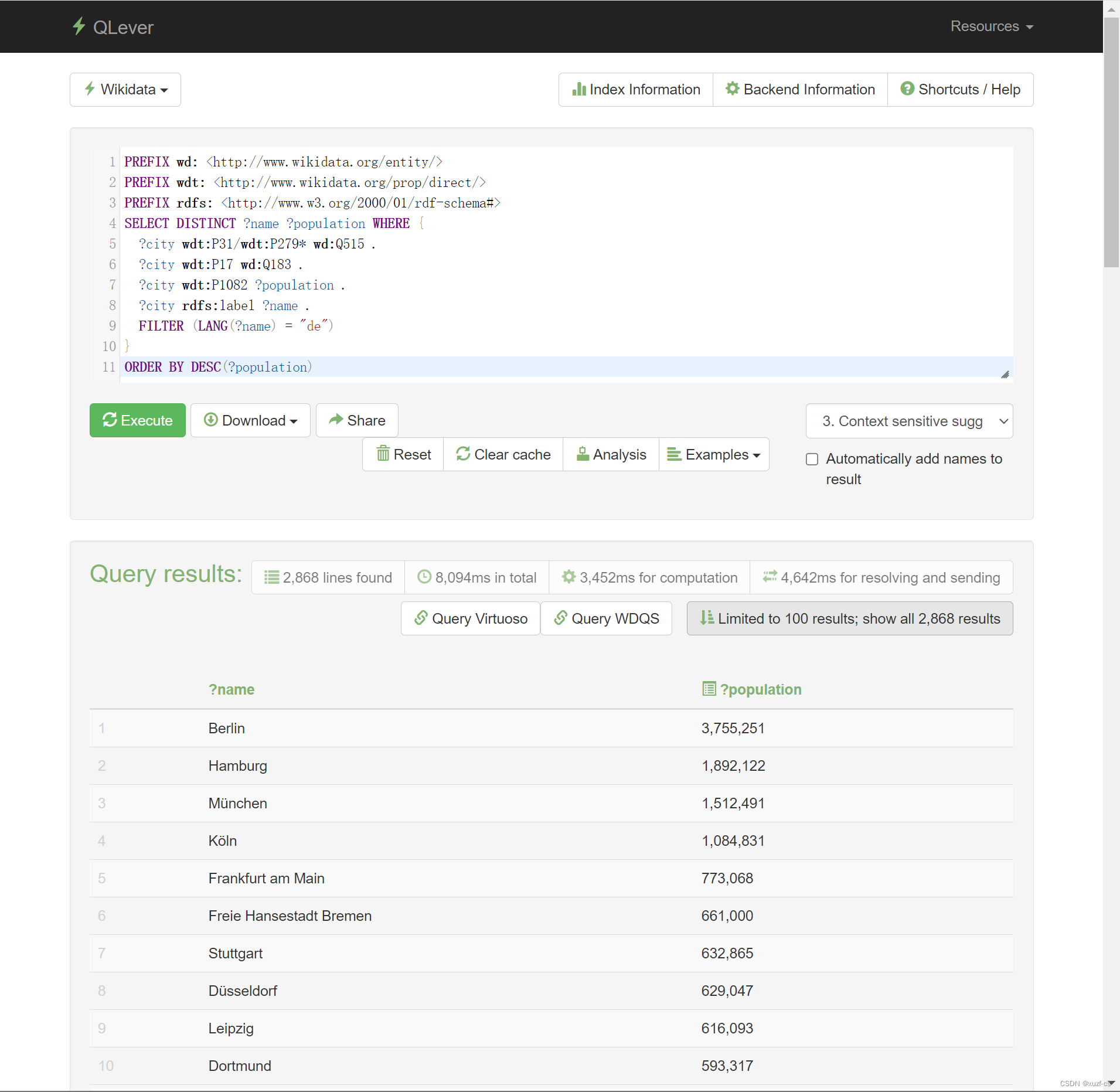Expand the Examples dropdown

[x=714, y=454]
